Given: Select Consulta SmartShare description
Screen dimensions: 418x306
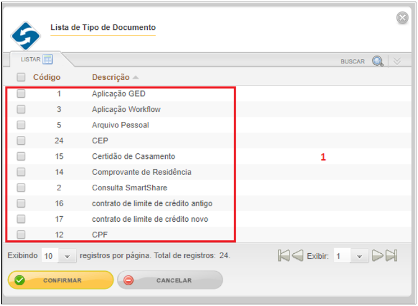Looking at the screenshot, I should coord(130,188).
